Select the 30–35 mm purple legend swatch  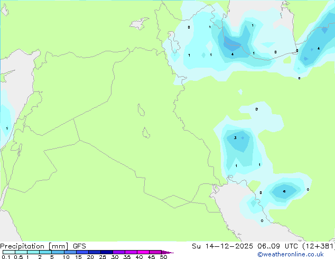(x=119, y=252)
